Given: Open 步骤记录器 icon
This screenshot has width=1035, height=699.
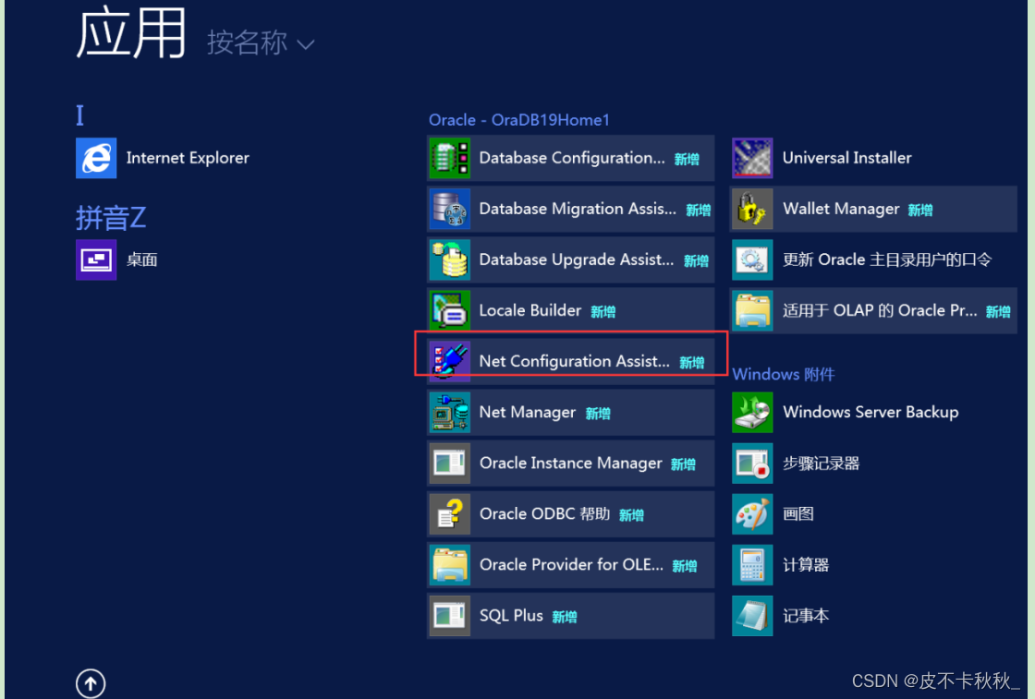Looking at the screenshot, I should click(x=752, y=463).
